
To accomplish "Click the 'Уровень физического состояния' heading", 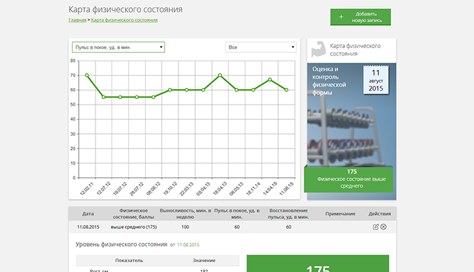I will tap(121, 244).
